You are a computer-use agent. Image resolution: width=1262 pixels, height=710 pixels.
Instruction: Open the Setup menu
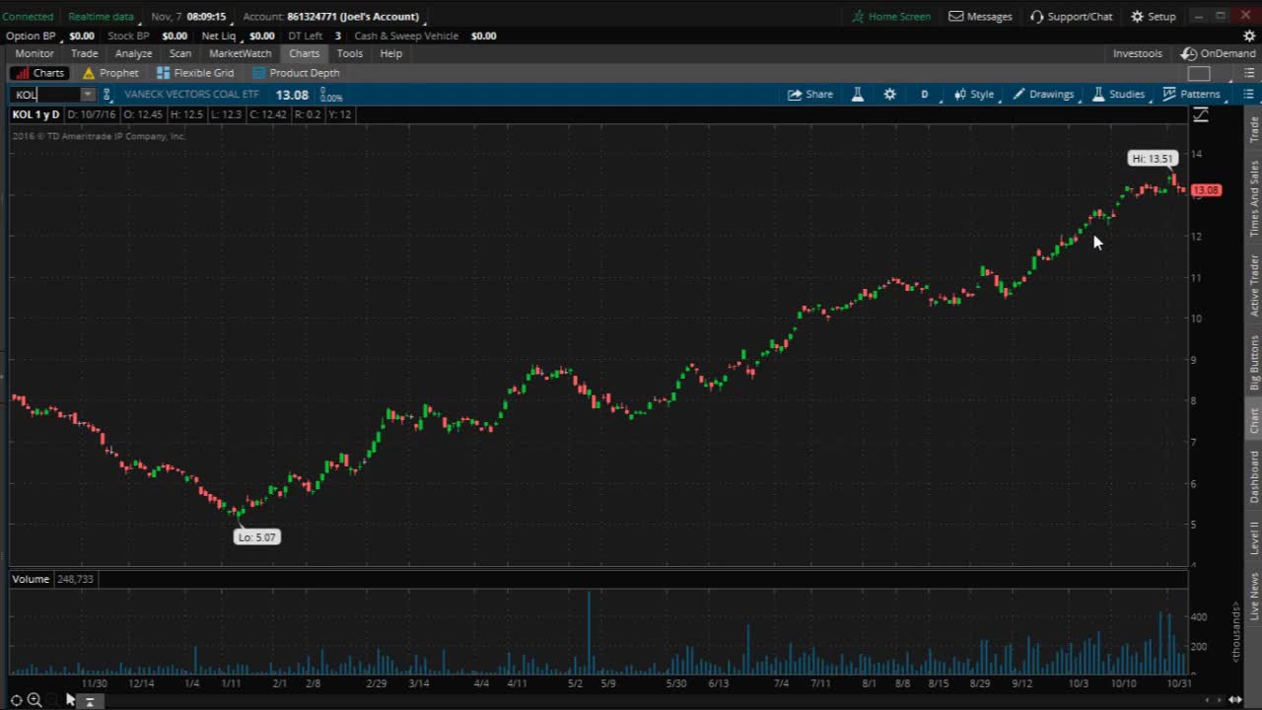click(x=1153, y=17)
